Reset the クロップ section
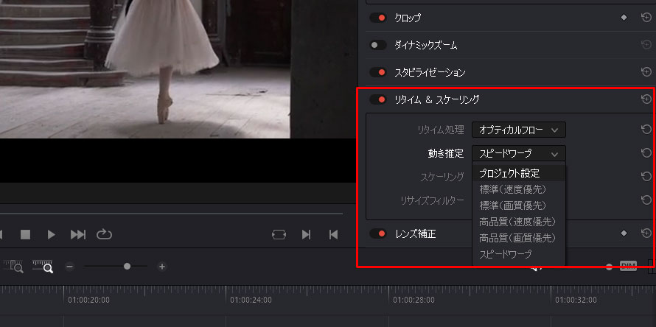 click(x=646, y=18)
